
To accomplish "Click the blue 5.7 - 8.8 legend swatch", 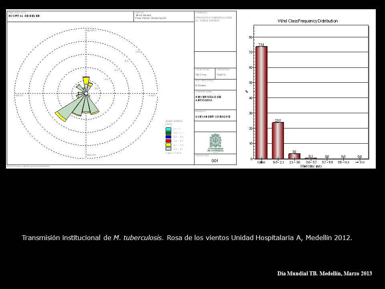I will point(168,137).
